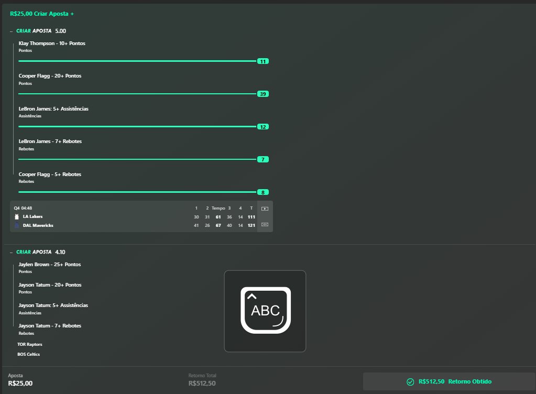
Task: Click the value badge showing 39
Action: click(263, 94)
